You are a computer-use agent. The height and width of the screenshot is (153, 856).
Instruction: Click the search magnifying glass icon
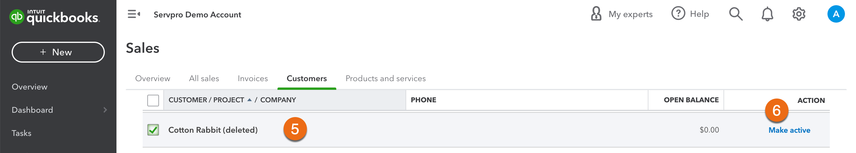(735, 14)
